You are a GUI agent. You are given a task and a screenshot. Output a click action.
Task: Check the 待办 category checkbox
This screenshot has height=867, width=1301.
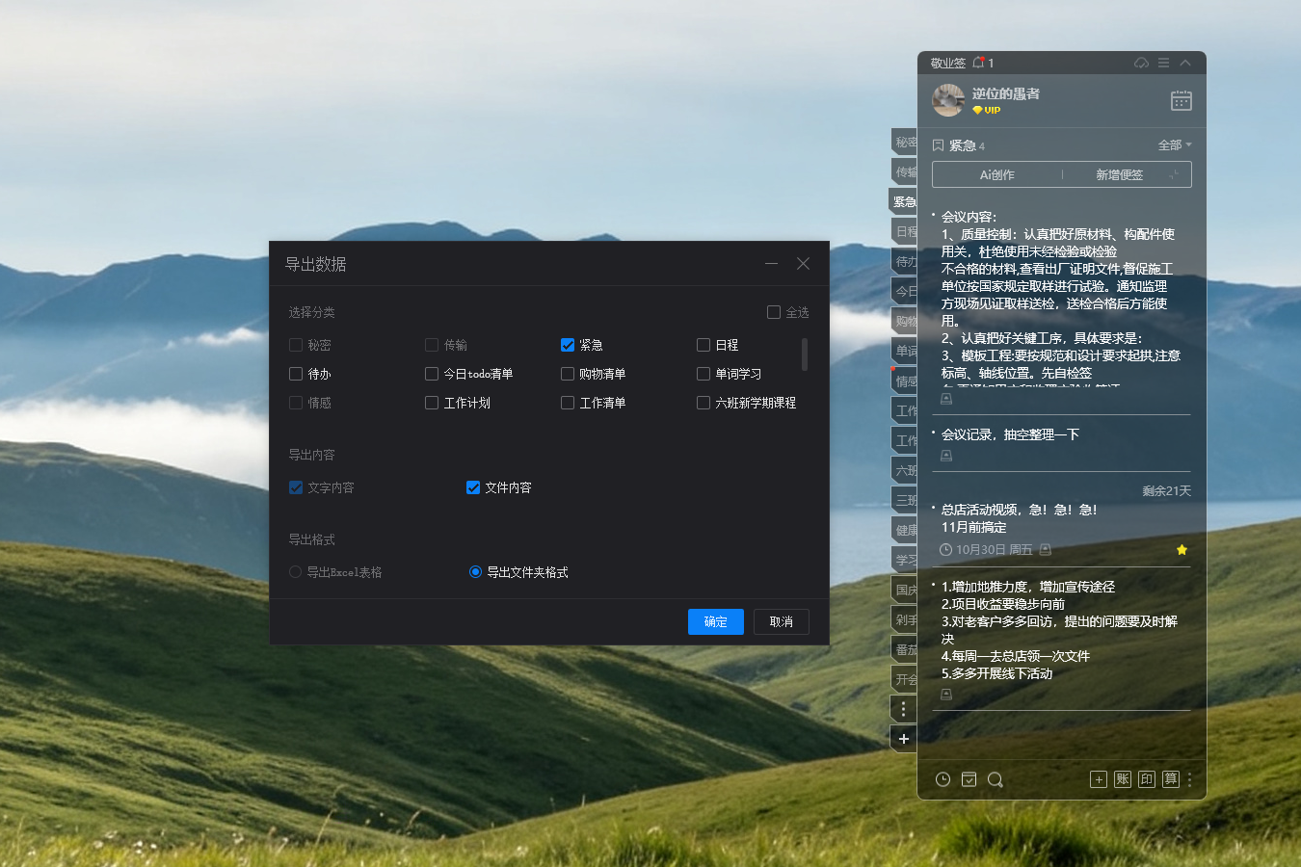pos(296,374)
